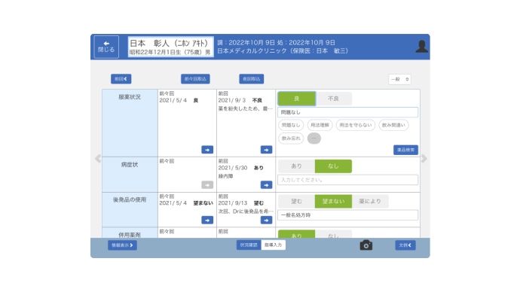Open the user profile silhouette icon

pos(421,47)
